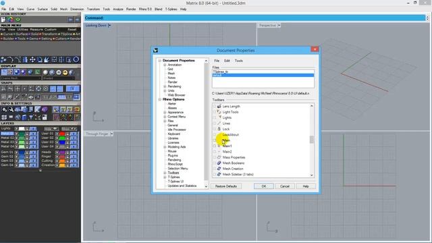
Task: Open the Tools menu in Document Properties
Action: pyautogui.click(x=239, y=61)
